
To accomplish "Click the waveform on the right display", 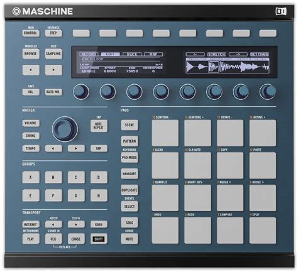I will (x=228, y=67).
